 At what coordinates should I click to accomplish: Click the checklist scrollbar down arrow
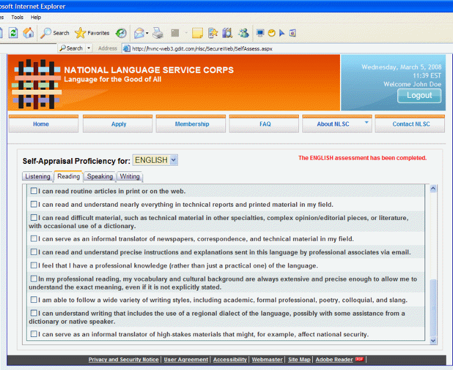coord(433,340)
